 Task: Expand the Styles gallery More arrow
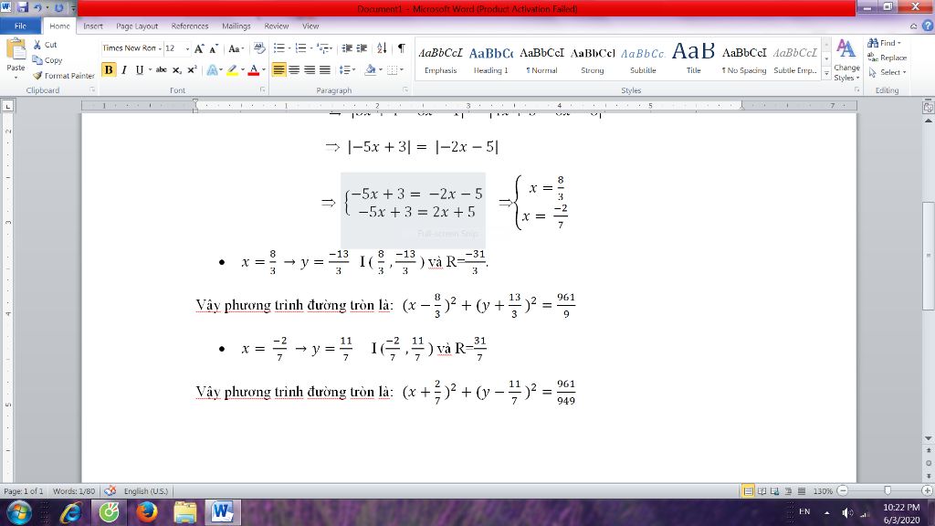click(x=826, y=73)
